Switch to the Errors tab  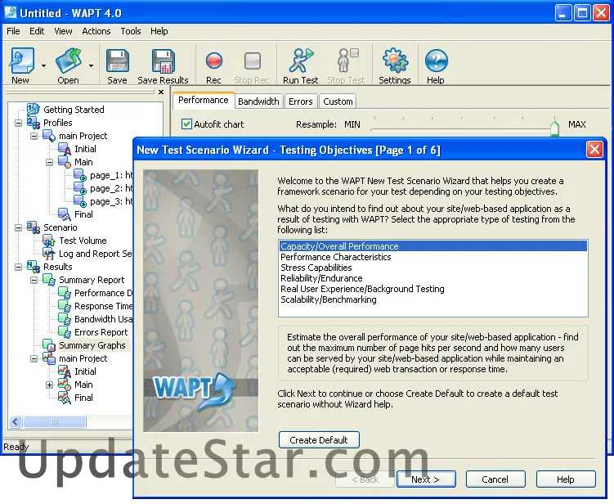click(x=300, y=101)
